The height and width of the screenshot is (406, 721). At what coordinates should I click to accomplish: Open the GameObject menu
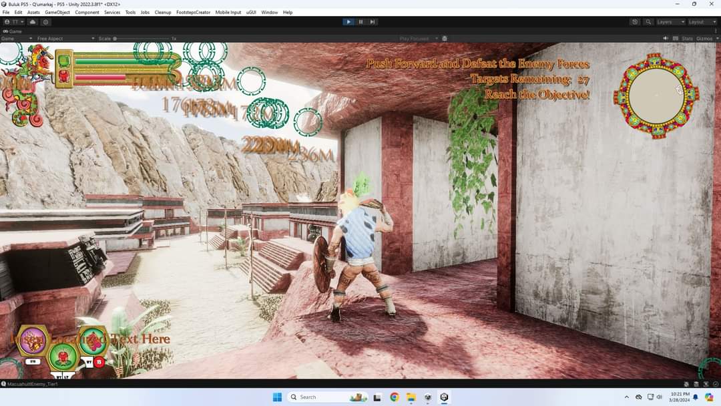(57, 13)
